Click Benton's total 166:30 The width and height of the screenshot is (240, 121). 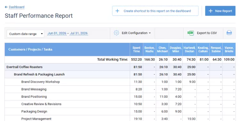pos(149,60)
